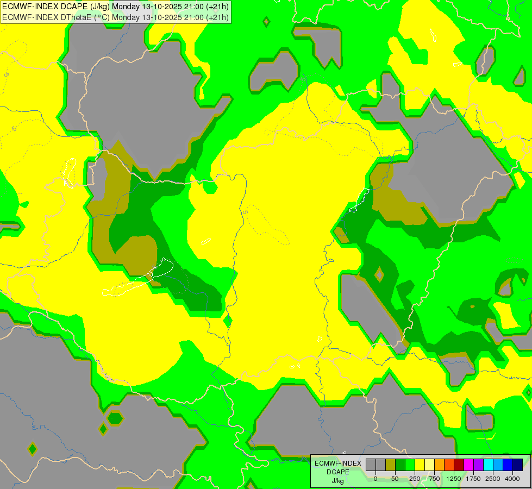Select the bright yellow legend swatch
The height and width of the screenshot is (489, 532).
click(x=420, y=465)
